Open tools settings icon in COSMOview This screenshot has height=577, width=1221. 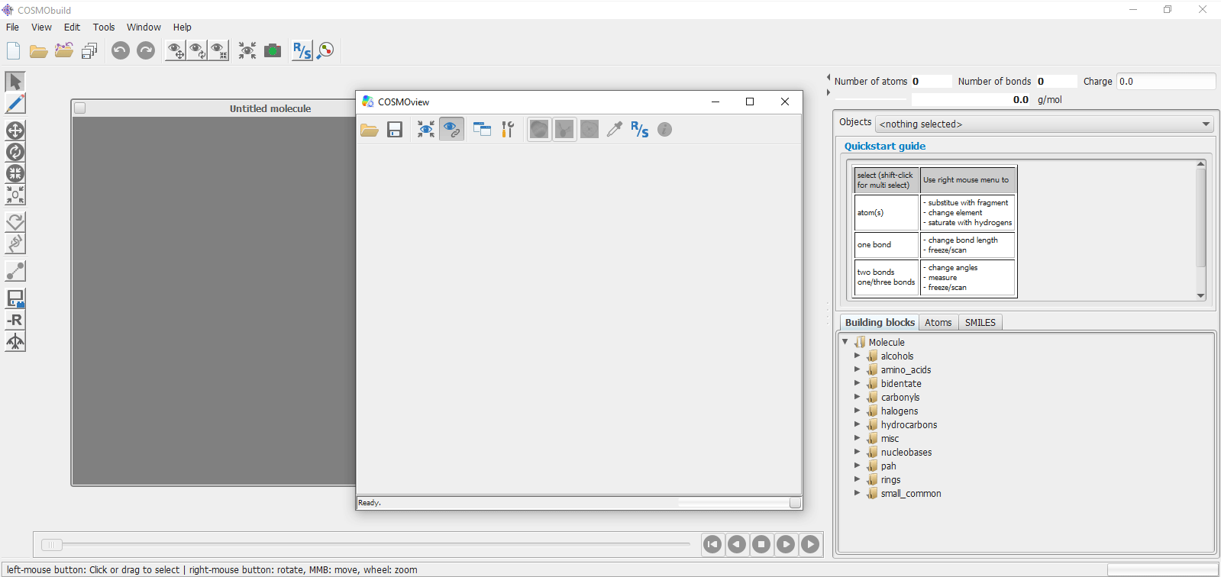pyautogui.click(x=508, y=130)
